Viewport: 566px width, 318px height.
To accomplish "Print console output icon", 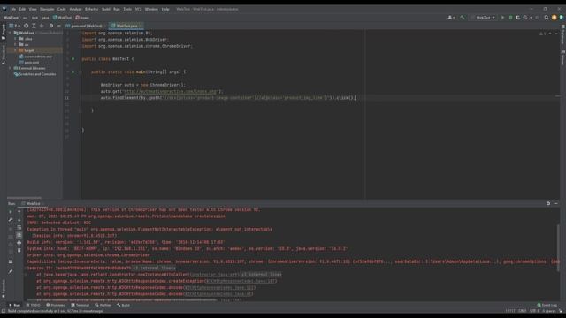I will tap(19, 243).
